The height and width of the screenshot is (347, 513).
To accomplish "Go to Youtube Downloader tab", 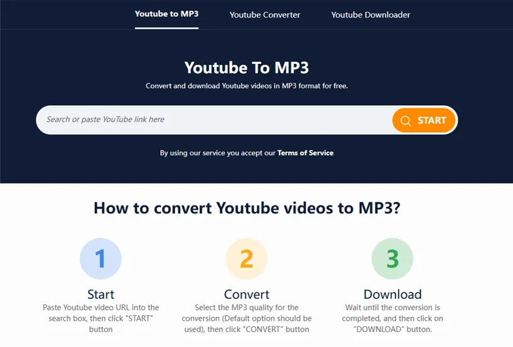I will [x=370, y=15].
